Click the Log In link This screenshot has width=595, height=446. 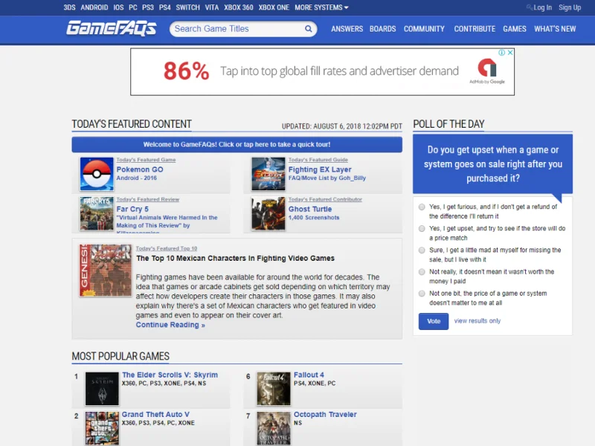(542, 7)
